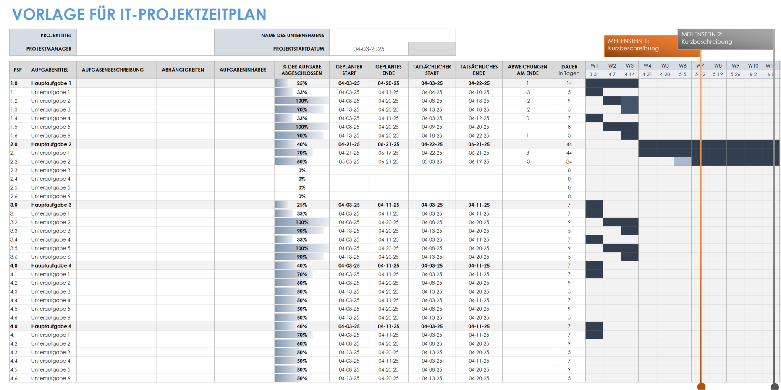Click actual start 04-04-25 in row 1.1
This screenshot has height=390, width=781.
tap(432, 92)
